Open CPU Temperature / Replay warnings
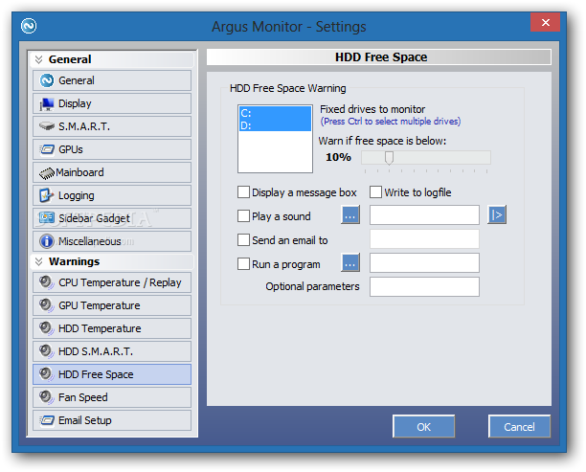 (x=112, y=282)
